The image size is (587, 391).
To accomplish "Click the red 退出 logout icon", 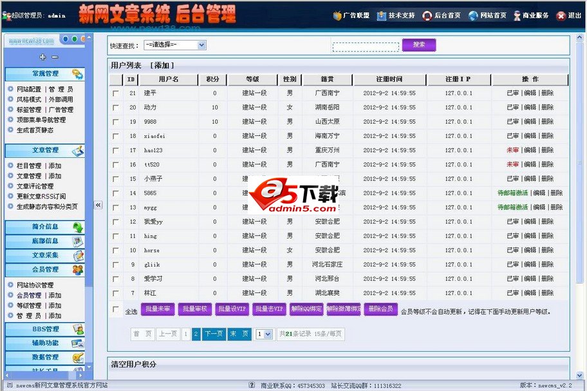I will pos(561,15).
